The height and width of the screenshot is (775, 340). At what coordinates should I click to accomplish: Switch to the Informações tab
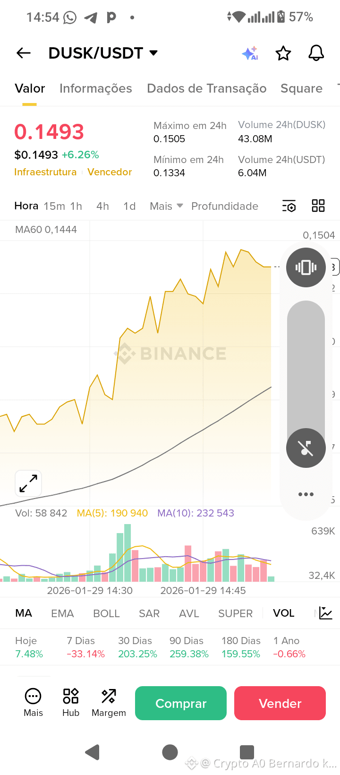point(95,88)
